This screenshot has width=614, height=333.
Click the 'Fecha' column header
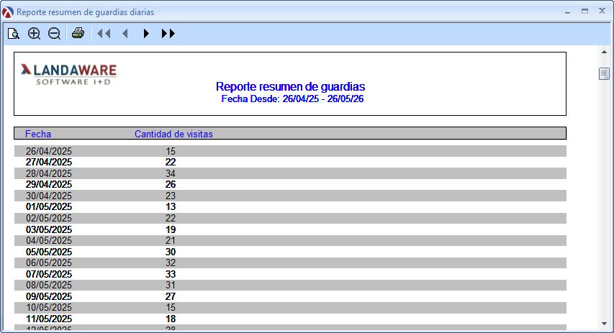coord(38,134)
